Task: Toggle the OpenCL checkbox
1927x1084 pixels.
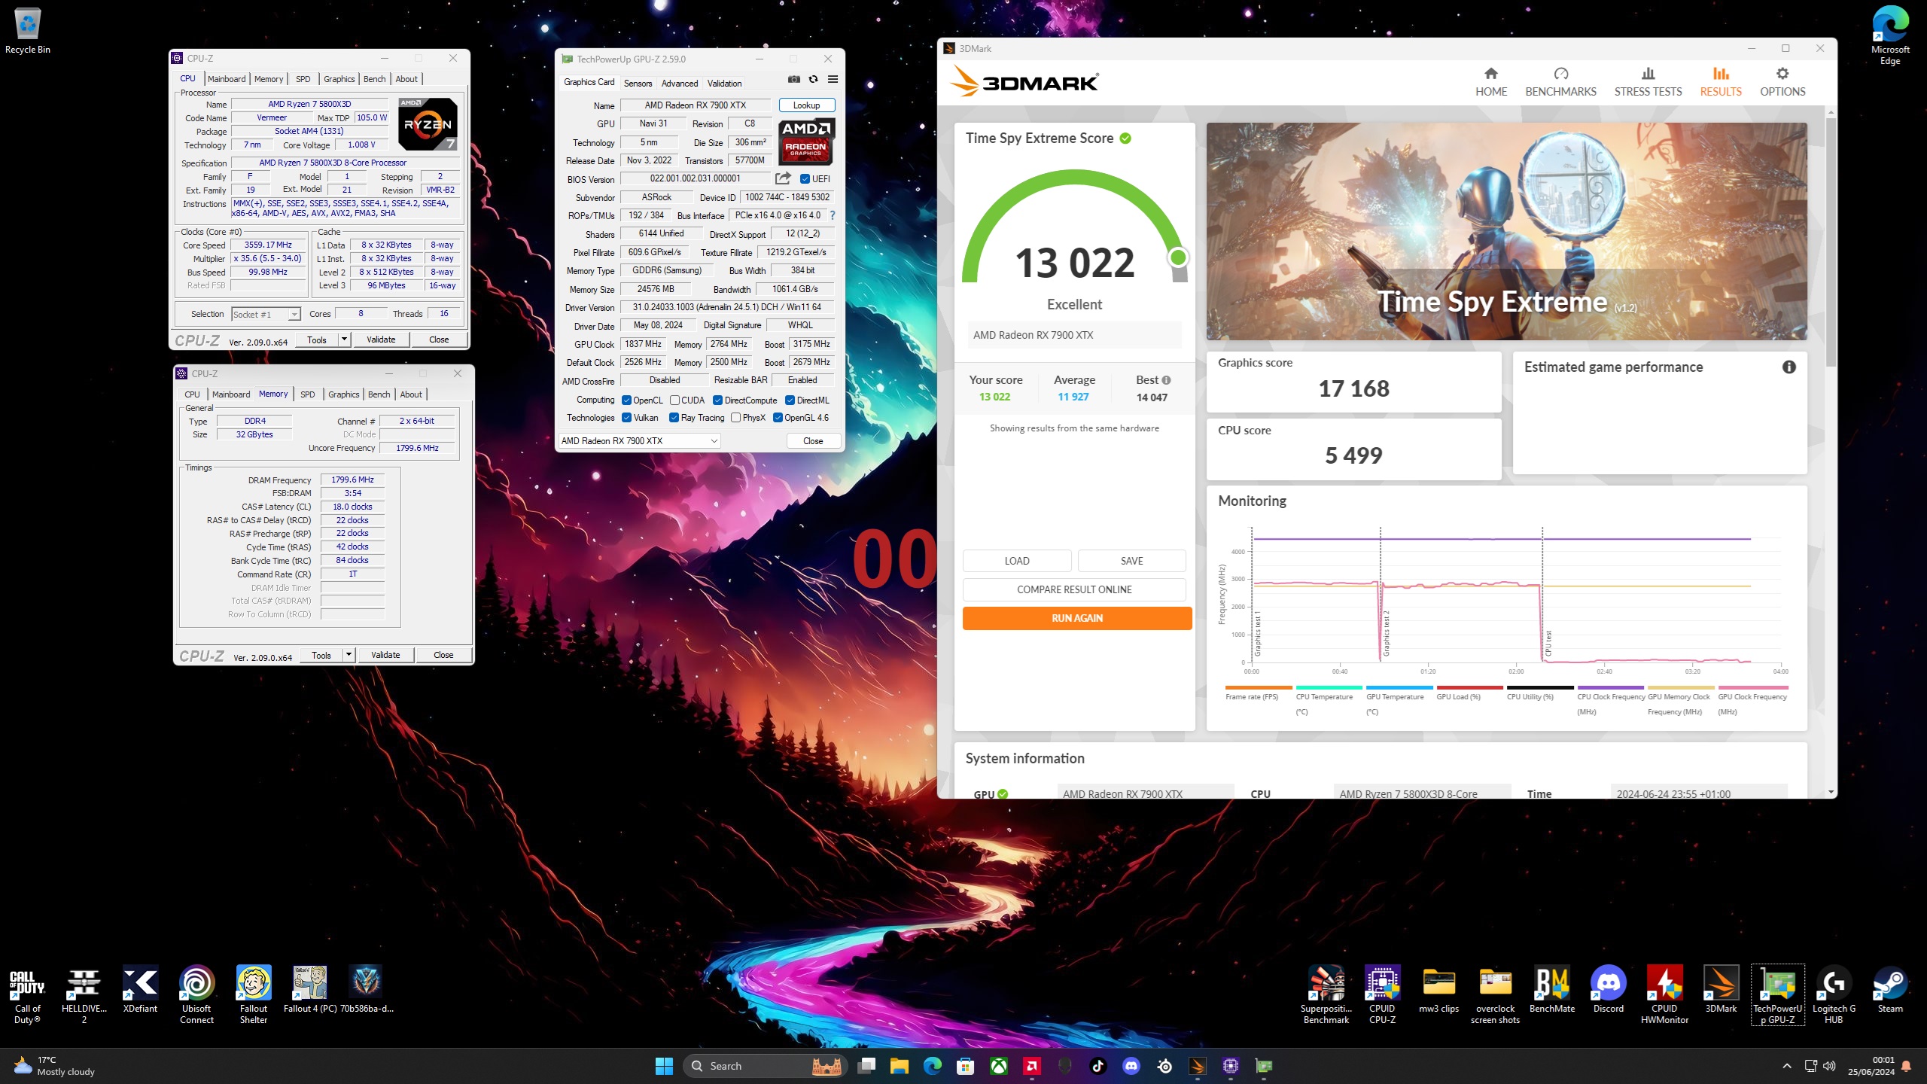Action: click(626, 400)
